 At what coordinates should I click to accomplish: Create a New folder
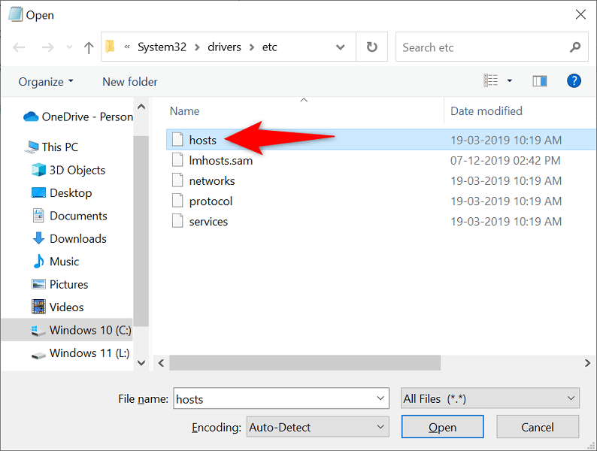coord(130,82)
